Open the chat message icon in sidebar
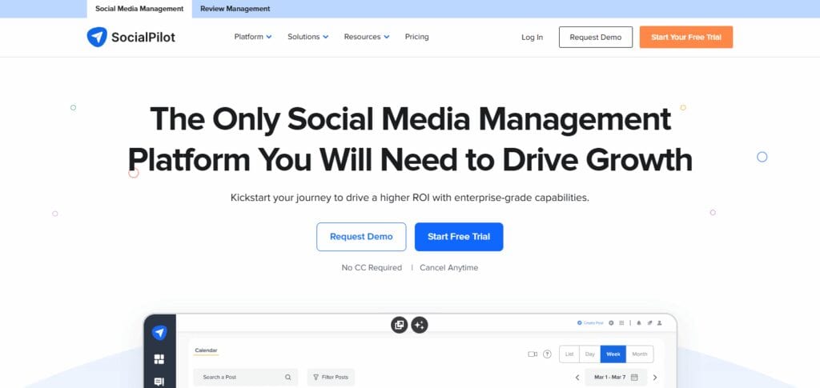Viewport: 820px width, 388px height. pos(159,382)
